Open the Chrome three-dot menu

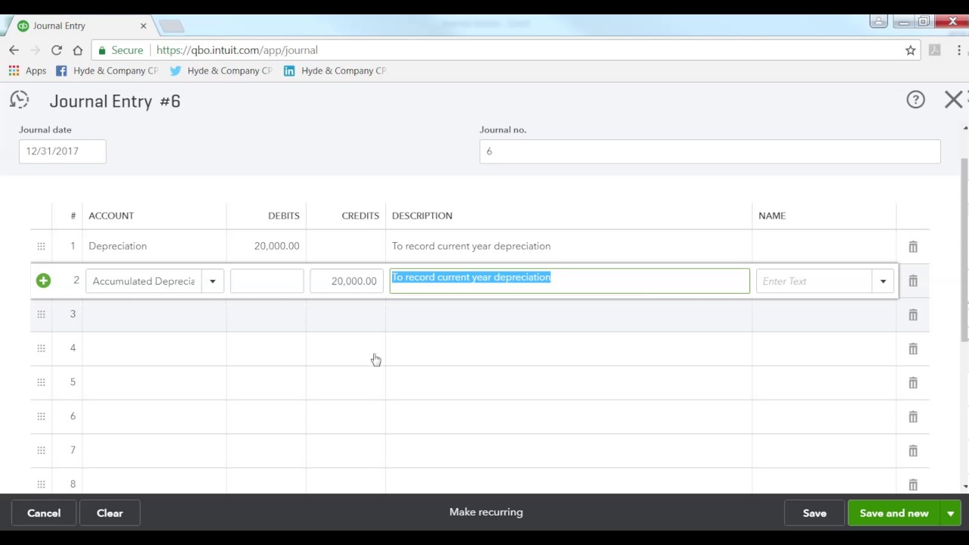pos(959,50)
